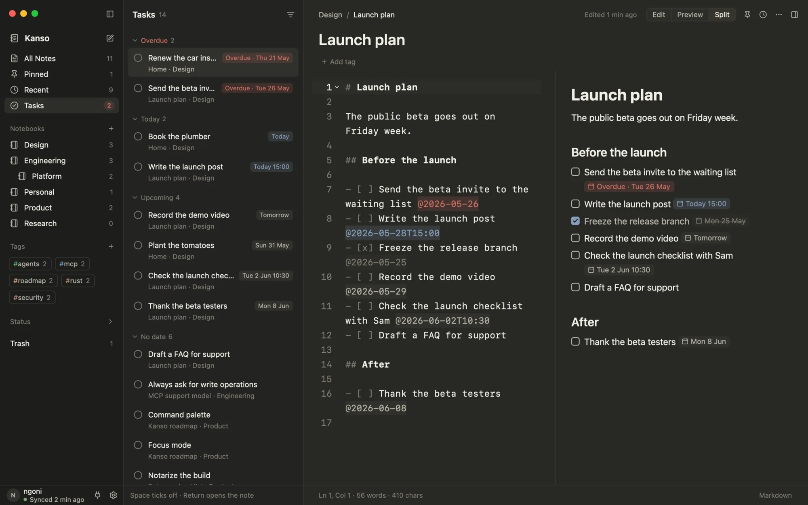Open the Platform sub-notebook
Image resolution: width=808 pixels, height=505 pixels.
coord(61,176)
